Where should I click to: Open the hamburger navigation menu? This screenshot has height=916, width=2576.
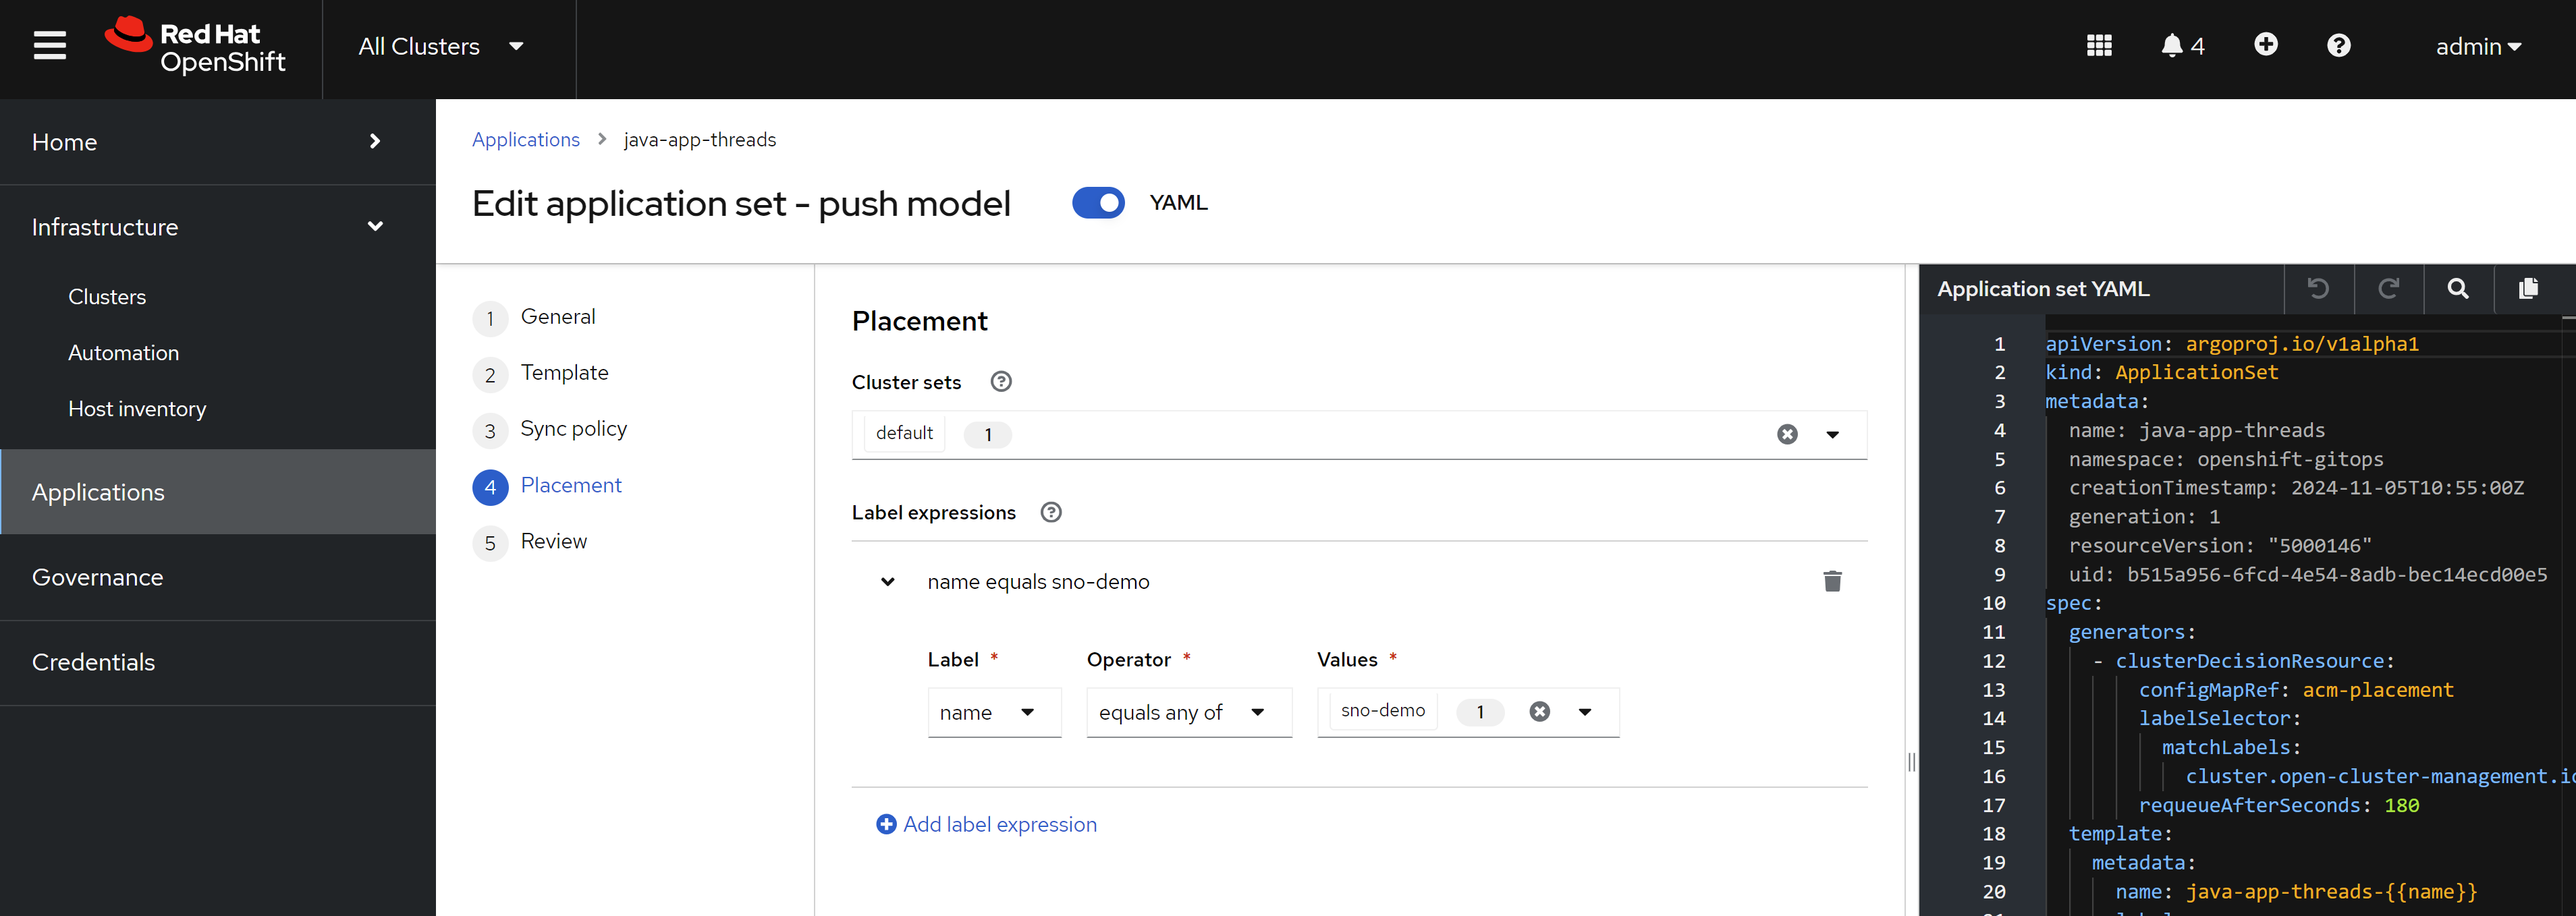pyautogui.click(x=49, y=46)
